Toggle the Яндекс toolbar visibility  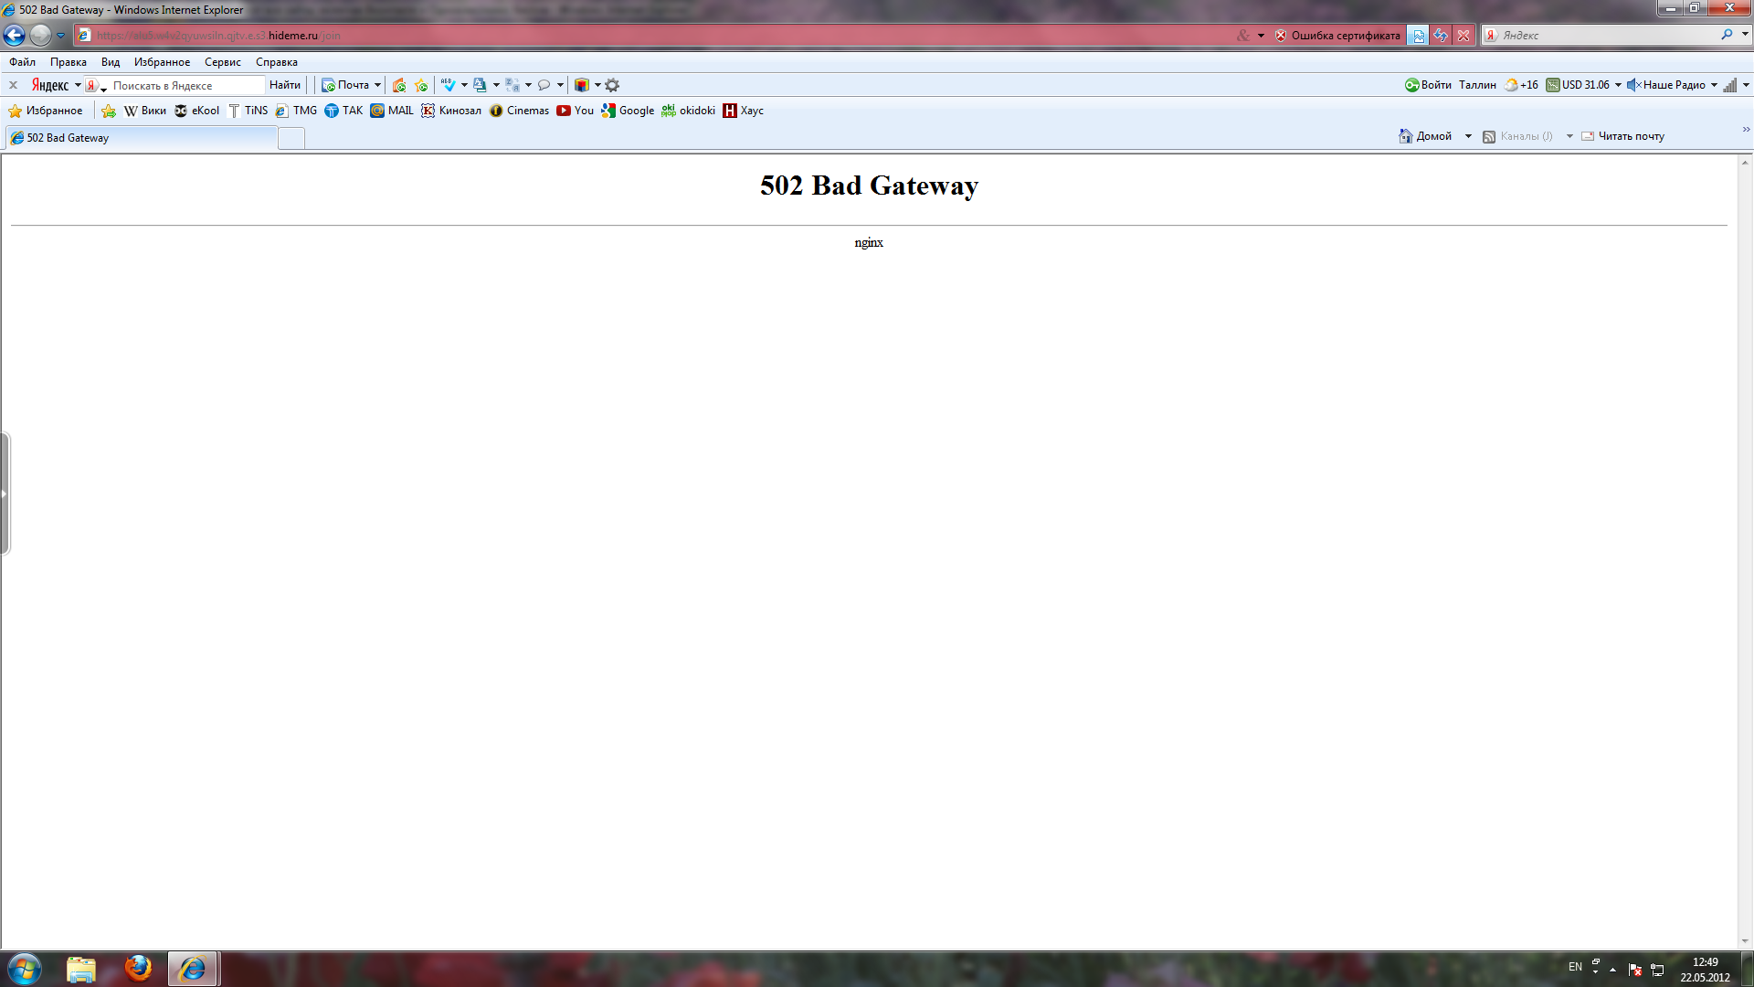click(12, 84)
